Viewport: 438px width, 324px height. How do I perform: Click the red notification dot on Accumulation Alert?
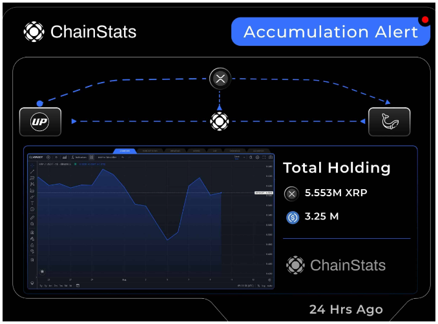pyautogui.click(x=425, y=19)
